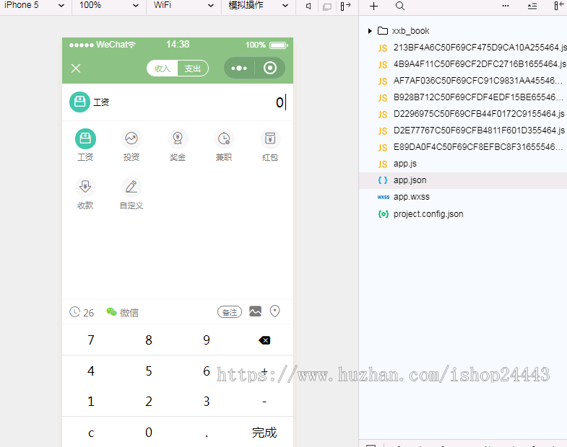Image resolution: width=567 pixels, height=447 pixels.
Task: Click the amount field showing 0
Action: [280, 102]
